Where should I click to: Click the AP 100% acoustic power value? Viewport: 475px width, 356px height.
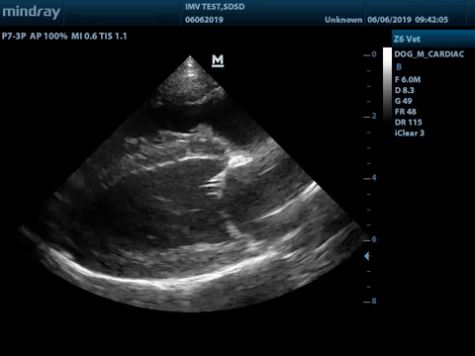pos(48,37)
